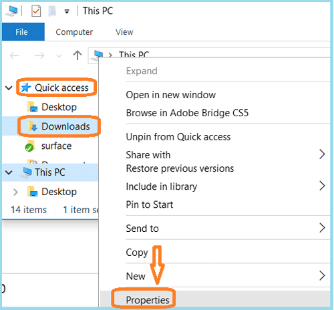This screenshot has height=310, width=334.
Task: Open the Recent locations dropdown arrow
Action: pyautogui.click(x=59, y=56)
